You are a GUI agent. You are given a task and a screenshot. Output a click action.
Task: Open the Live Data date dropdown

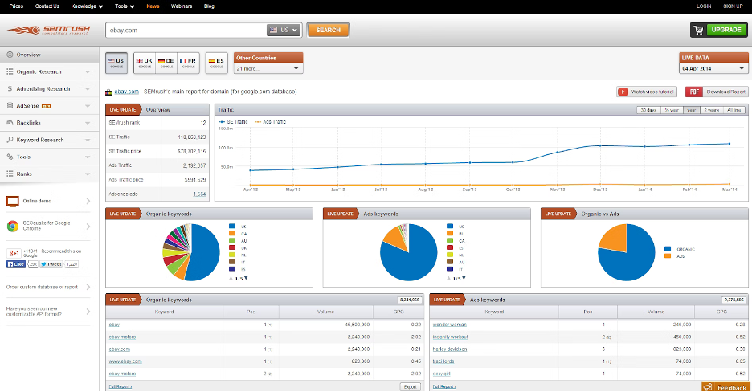click(x=713, y=68)
